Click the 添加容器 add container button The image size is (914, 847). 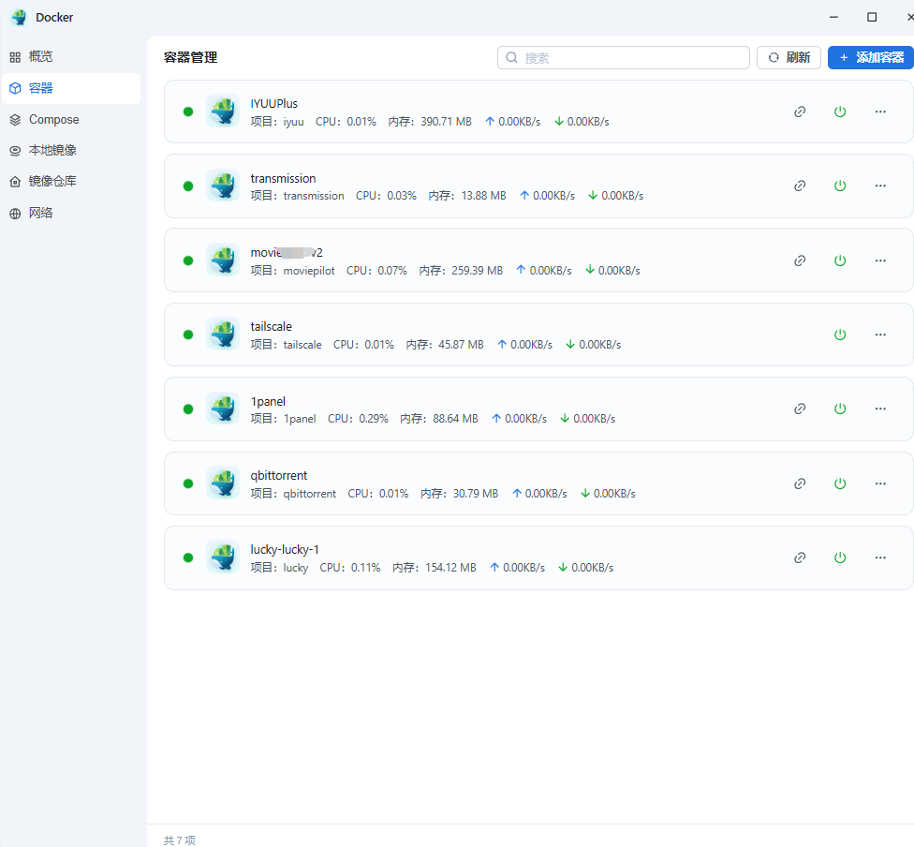click(871, 57)
